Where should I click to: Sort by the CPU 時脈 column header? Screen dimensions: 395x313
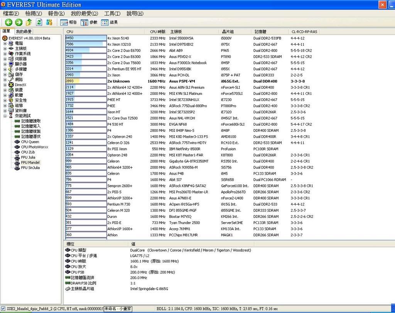(156, 32)
